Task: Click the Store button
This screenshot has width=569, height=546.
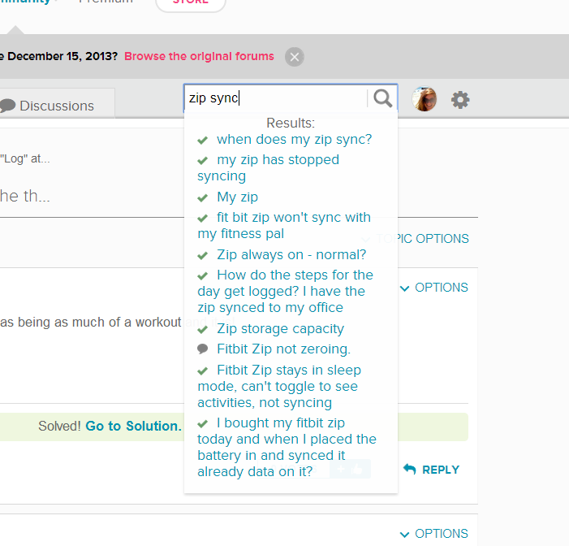Action: click(x=191, y=3)
